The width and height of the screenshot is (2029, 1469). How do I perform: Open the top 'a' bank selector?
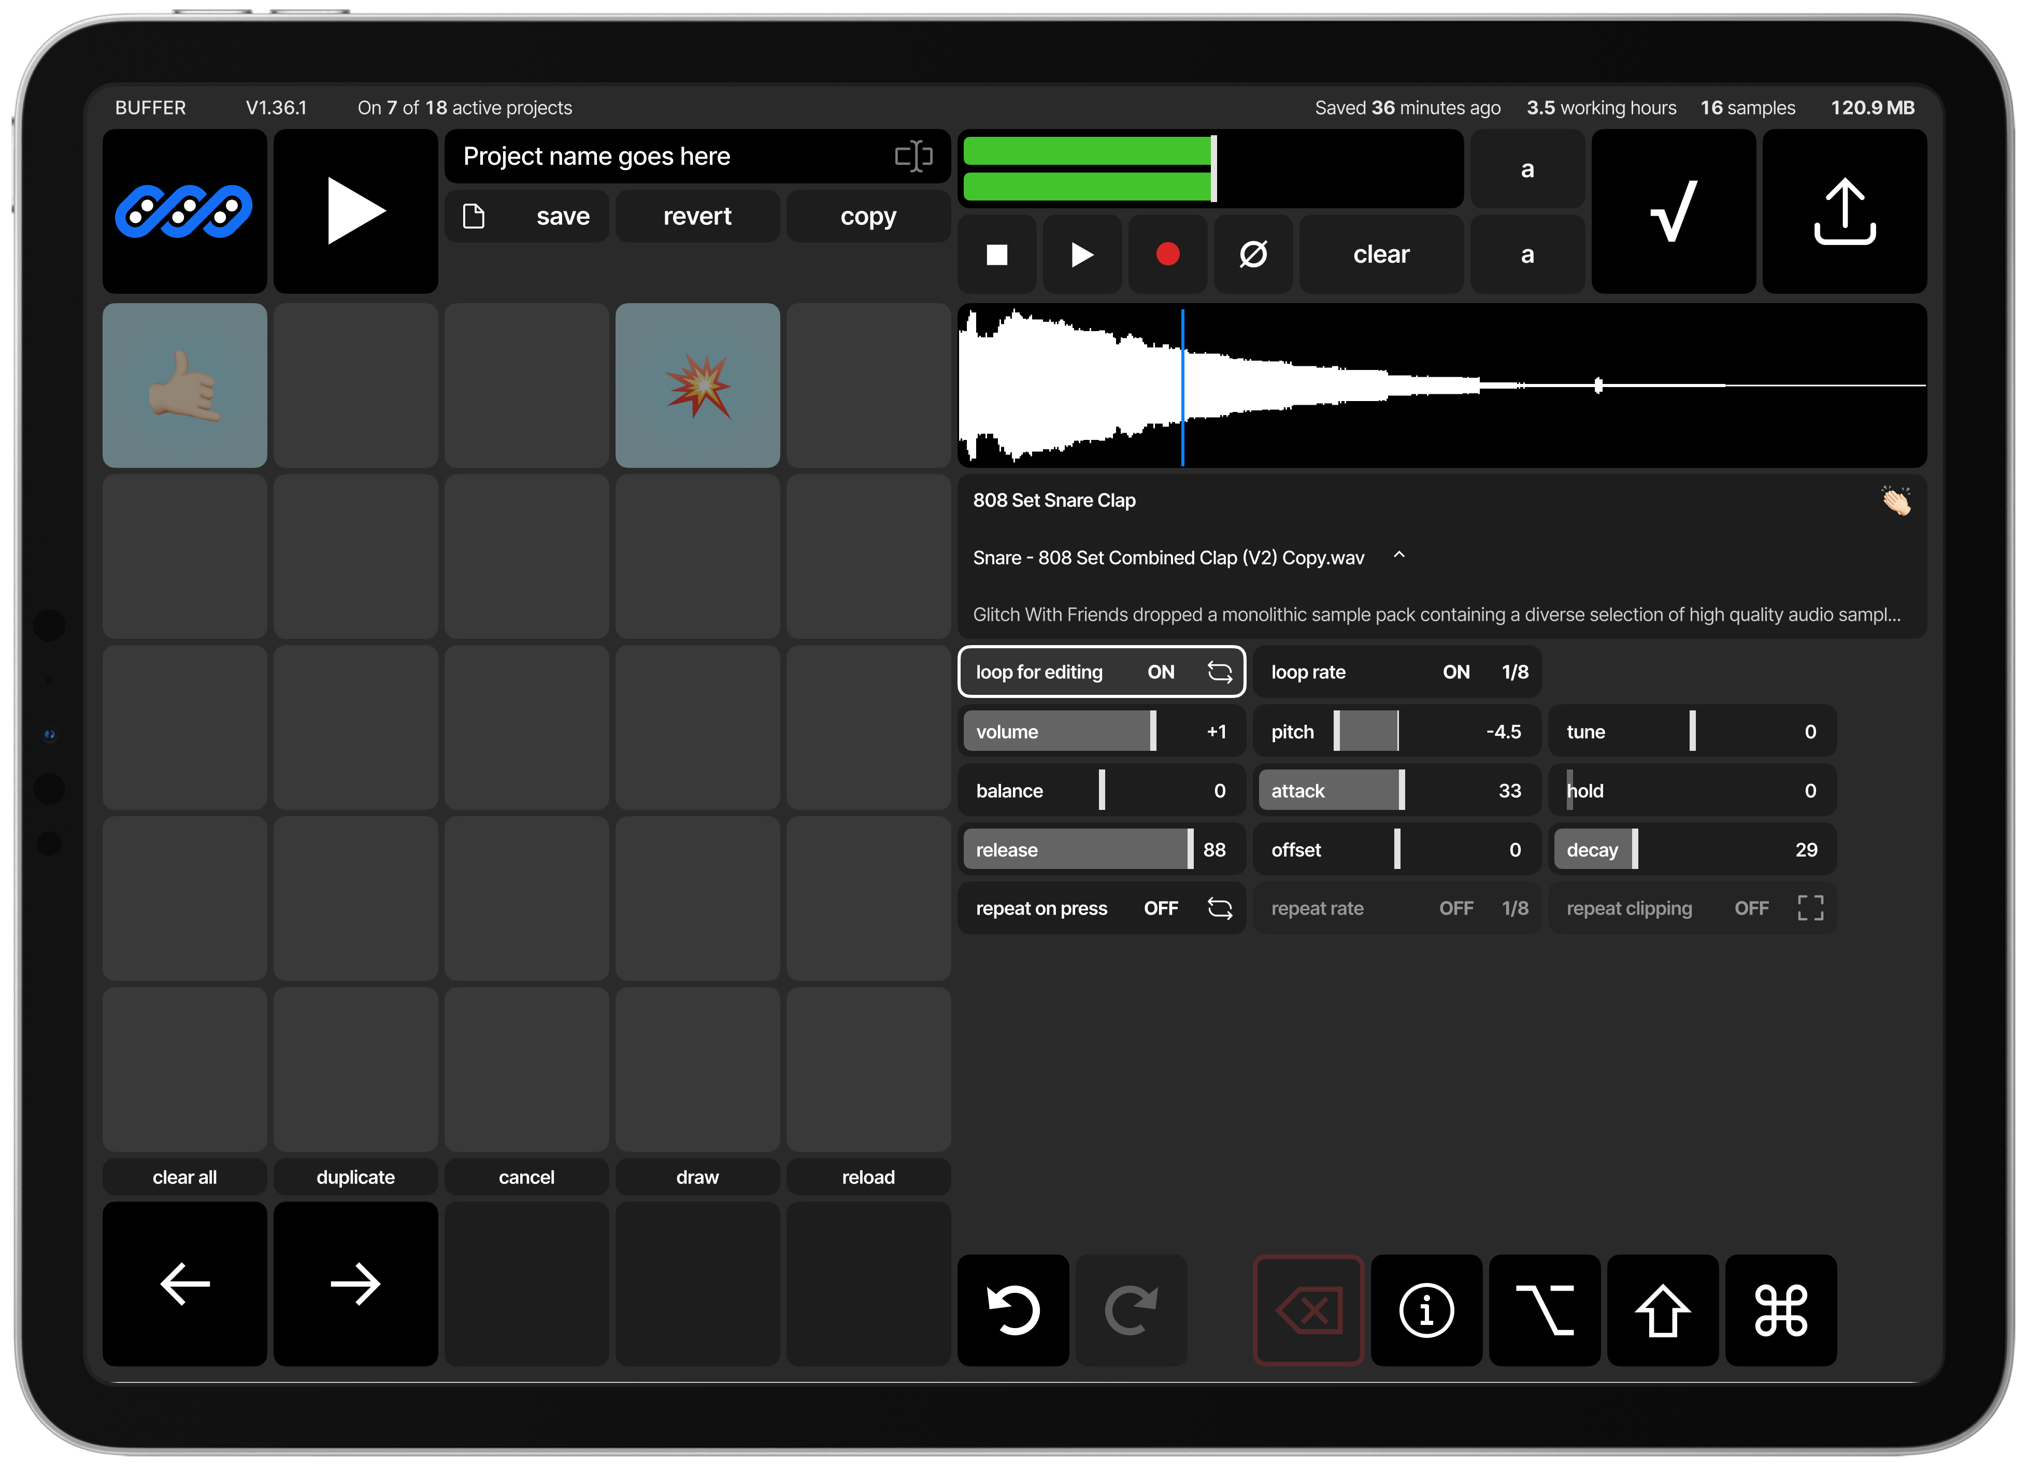[x=1527, y=169]
